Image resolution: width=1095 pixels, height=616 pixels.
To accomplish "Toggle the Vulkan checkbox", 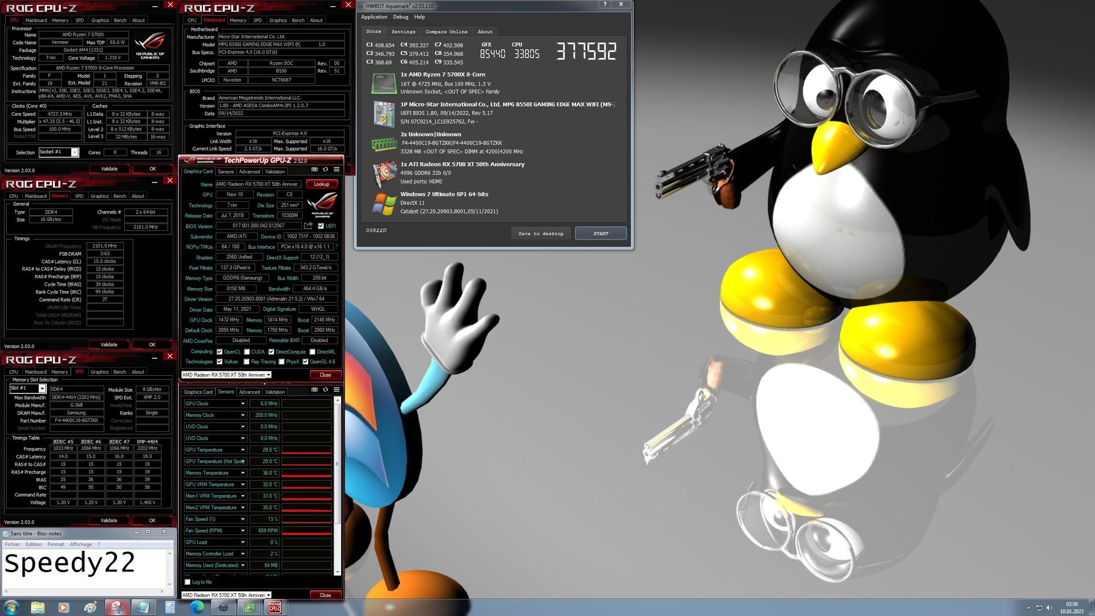I will (x=220, y=362).
